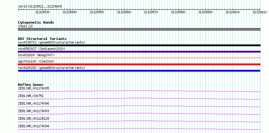This screenshot has height=133, width=269.
Task: Click the thick red dgv701n100 variant bar
Action: pos(139,64)
